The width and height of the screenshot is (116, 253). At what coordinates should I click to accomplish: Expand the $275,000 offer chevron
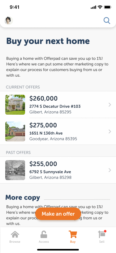[110, 131]
